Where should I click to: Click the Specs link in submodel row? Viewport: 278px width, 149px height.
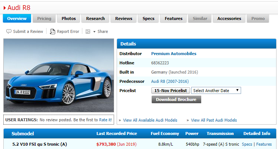pos(247,144)
